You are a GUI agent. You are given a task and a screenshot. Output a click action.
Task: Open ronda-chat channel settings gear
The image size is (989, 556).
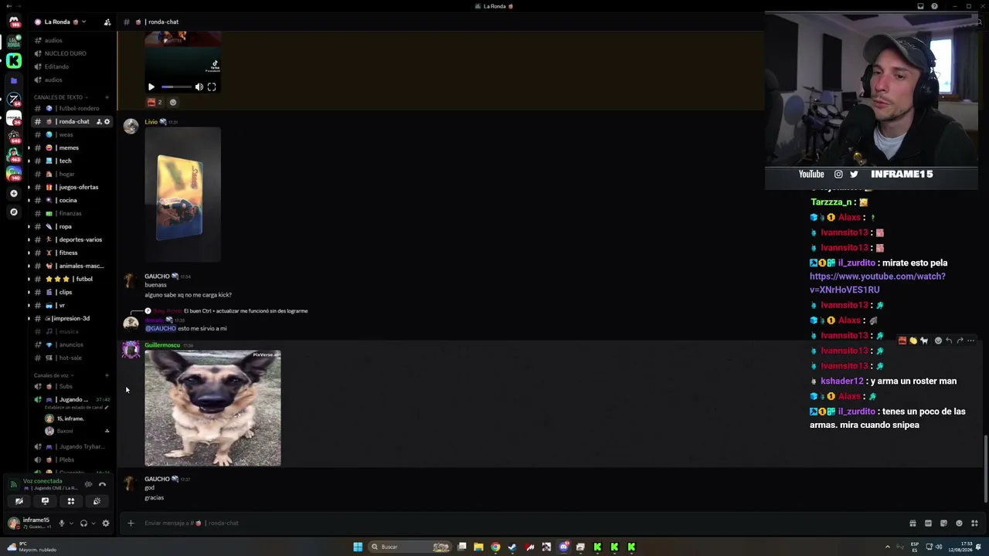click(x=107, y=121)
